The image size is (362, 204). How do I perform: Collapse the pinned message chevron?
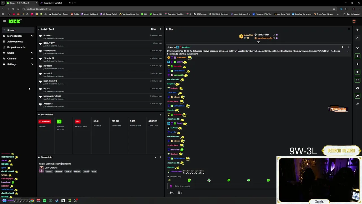tap(348, 52)
